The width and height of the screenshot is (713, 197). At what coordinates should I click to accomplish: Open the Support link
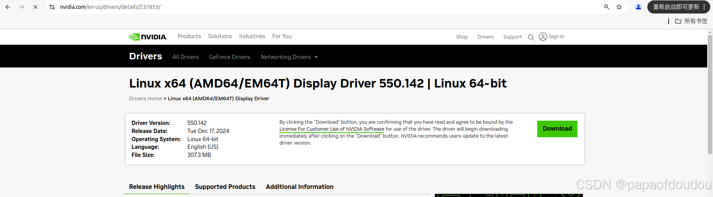coord(513,37)
